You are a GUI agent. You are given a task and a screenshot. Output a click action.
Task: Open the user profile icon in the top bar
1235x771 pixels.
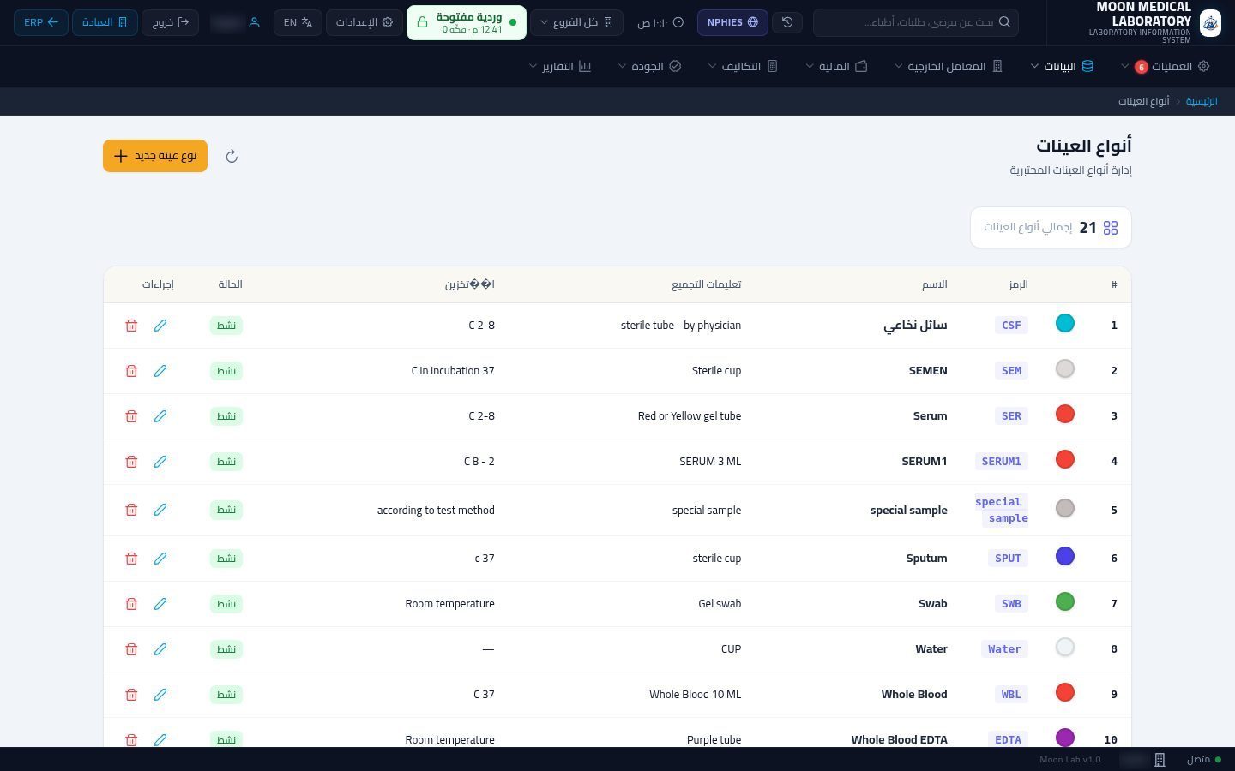[x=254, y=22]
